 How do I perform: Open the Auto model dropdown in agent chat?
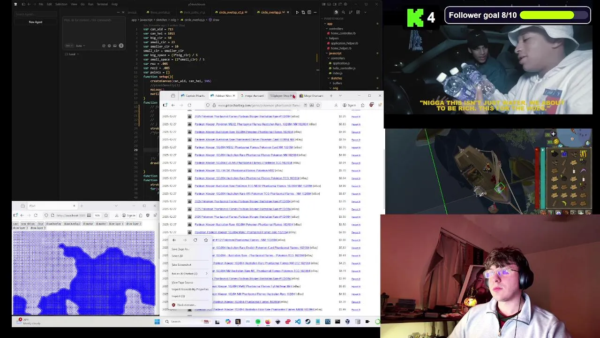coord(80,46)
